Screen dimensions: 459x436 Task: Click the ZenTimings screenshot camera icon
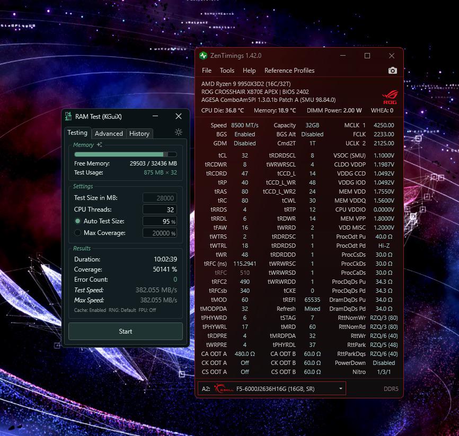393,71
